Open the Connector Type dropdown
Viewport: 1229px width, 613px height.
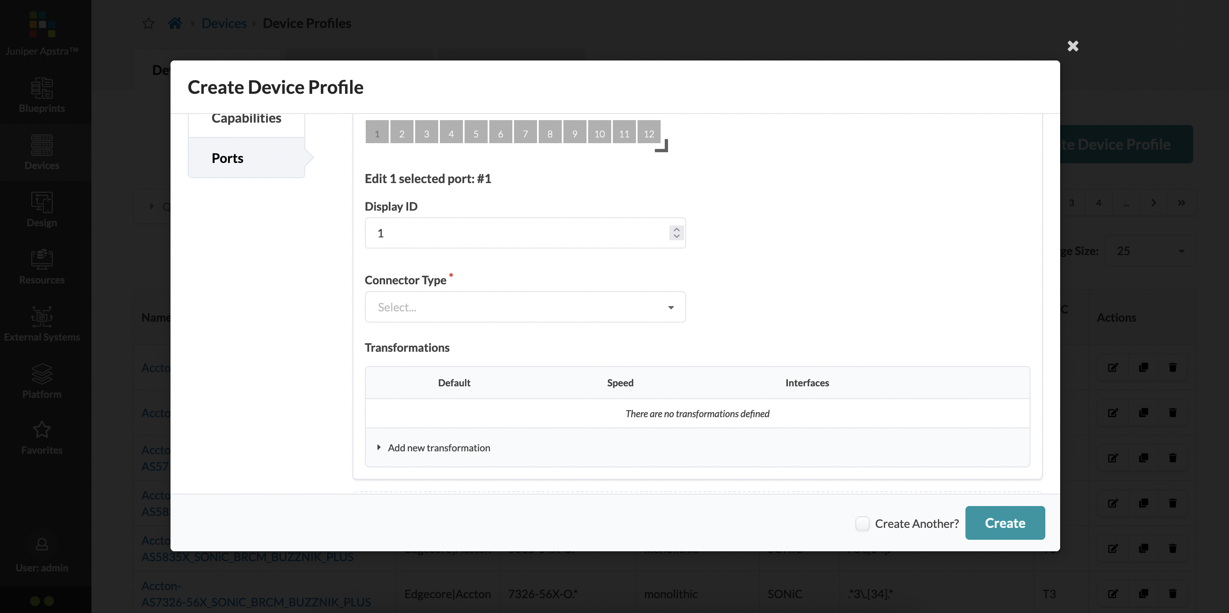pos(525,307)
